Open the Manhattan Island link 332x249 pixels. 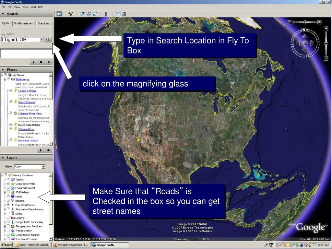coord(28,141)
